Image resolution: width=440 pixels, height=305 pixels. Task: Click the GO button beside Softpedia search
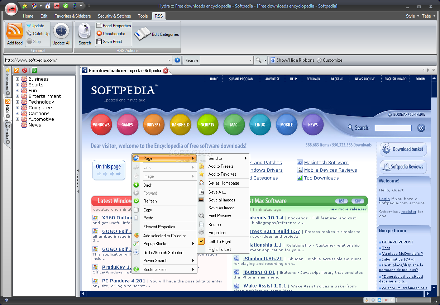421,128
